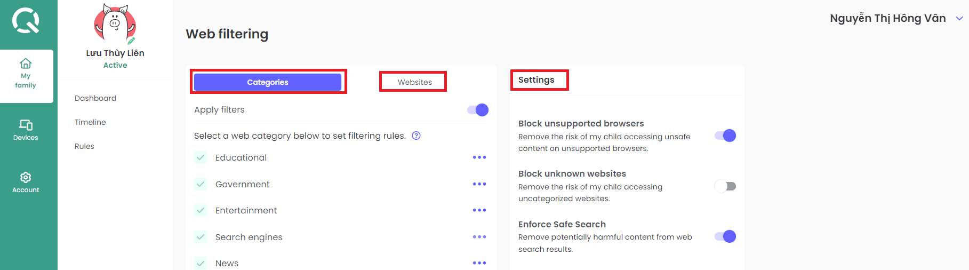969x270 pixels.
Task: Open the Devices section icon
Action: pyautogui.click(x=26, y=125)
